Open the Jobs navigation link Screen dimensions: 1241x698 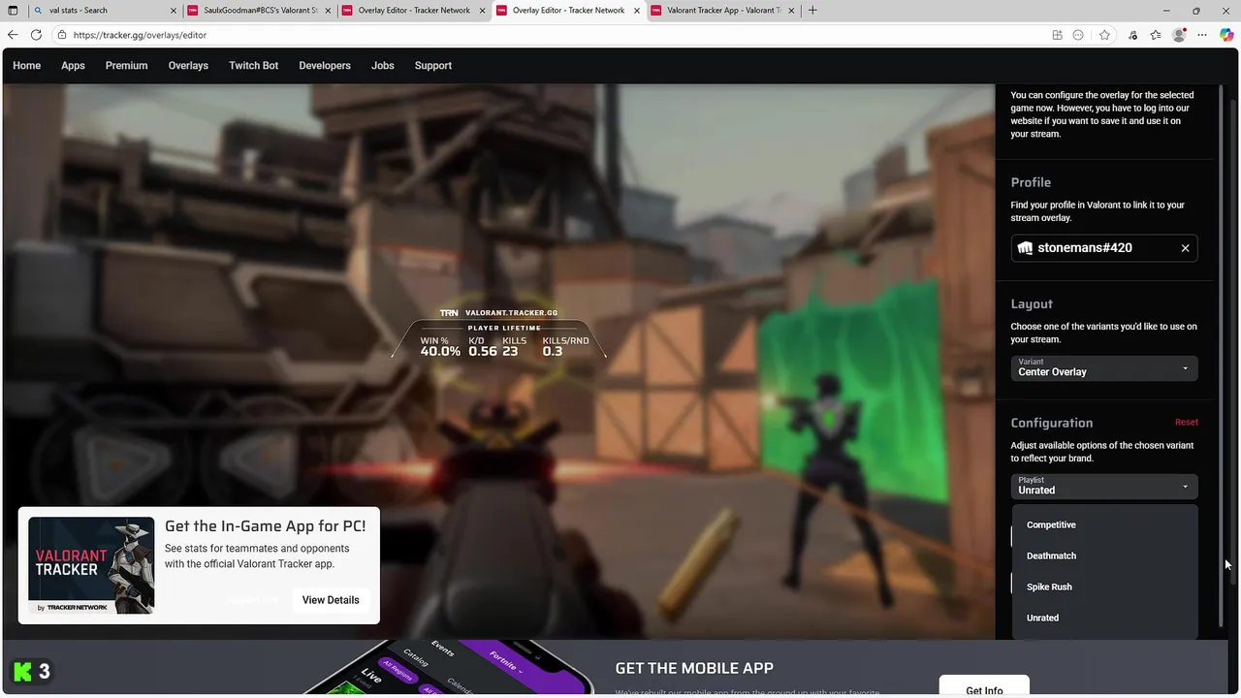coord(383,66)
